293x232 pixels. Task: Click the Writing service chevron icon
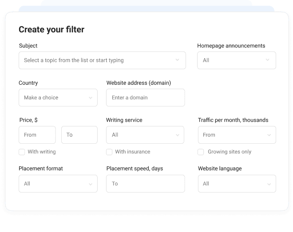click(177, 135)
